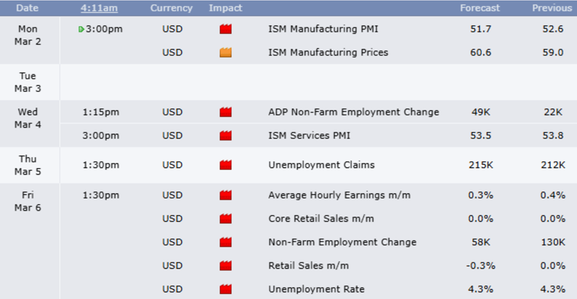
Task: Select the Previous column header
Action: [552, 8]
